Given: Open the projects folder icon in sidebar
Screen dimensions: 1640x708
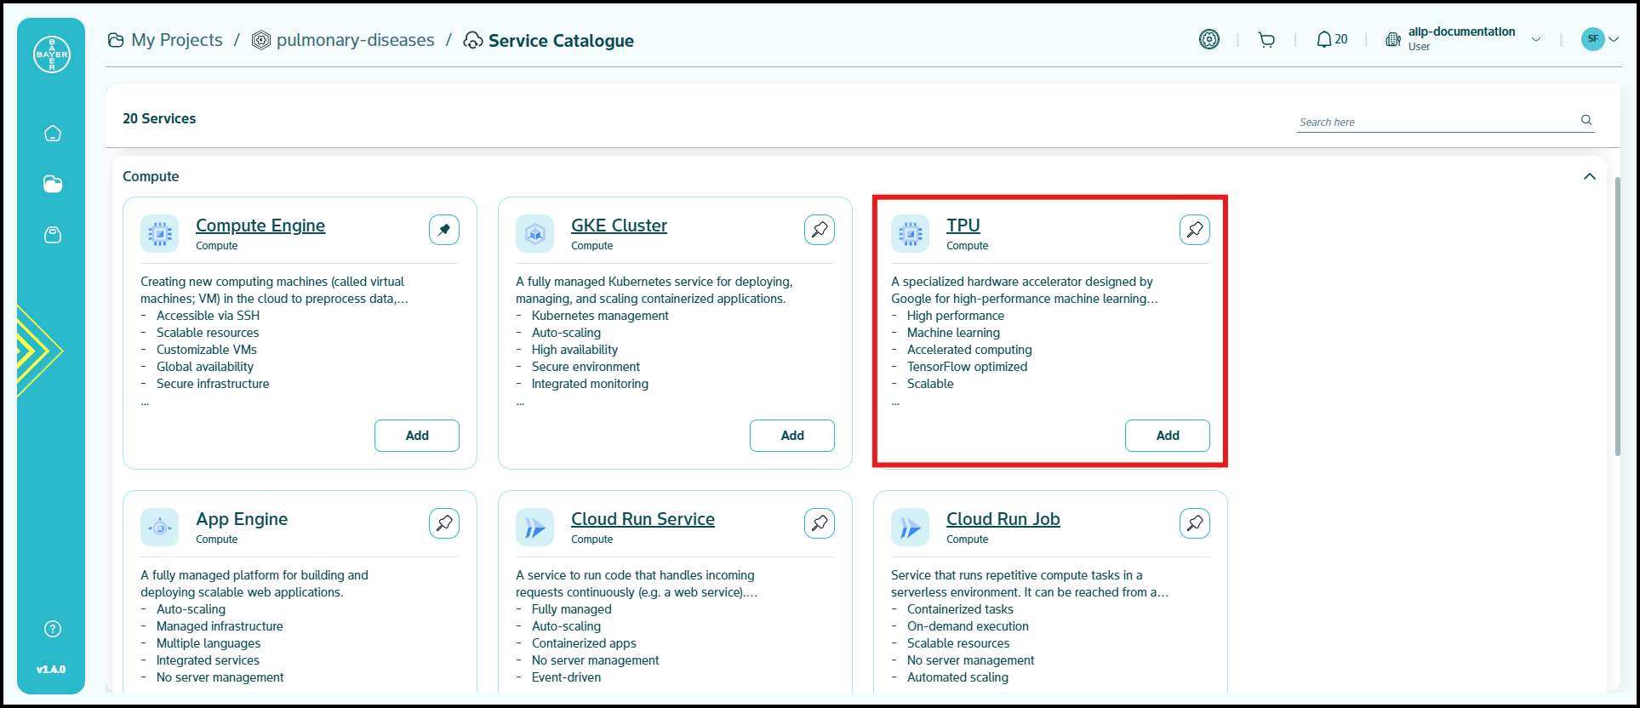Looking at the screenshot, I should click(53, 184).
